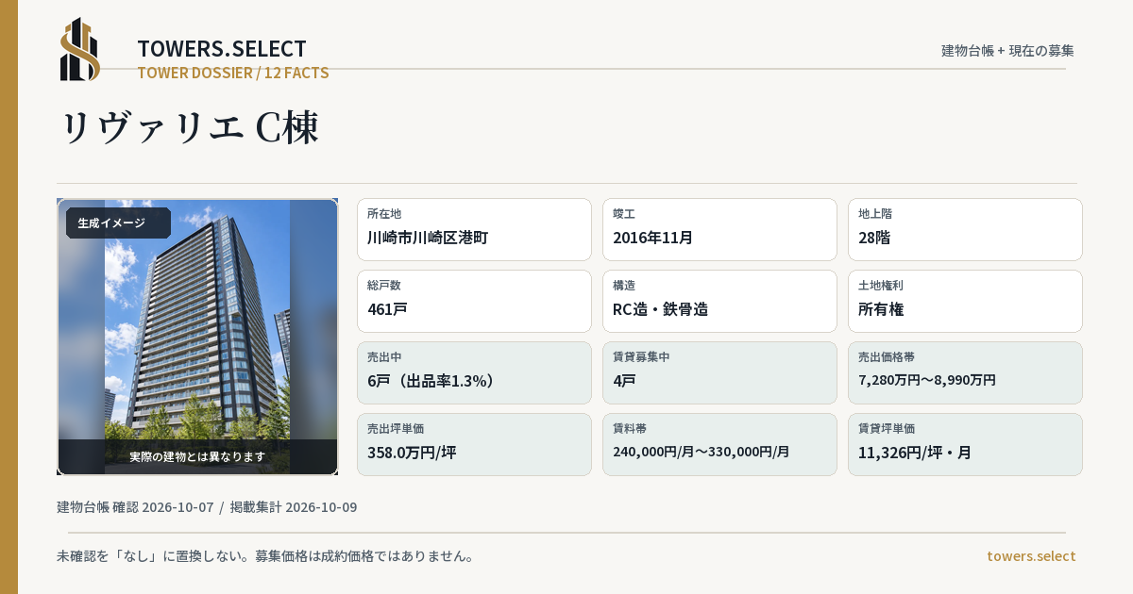Click the 実際の建物とは異なります caption
The width and height of the screenshot is (1133, 594).
pos(197,456)
